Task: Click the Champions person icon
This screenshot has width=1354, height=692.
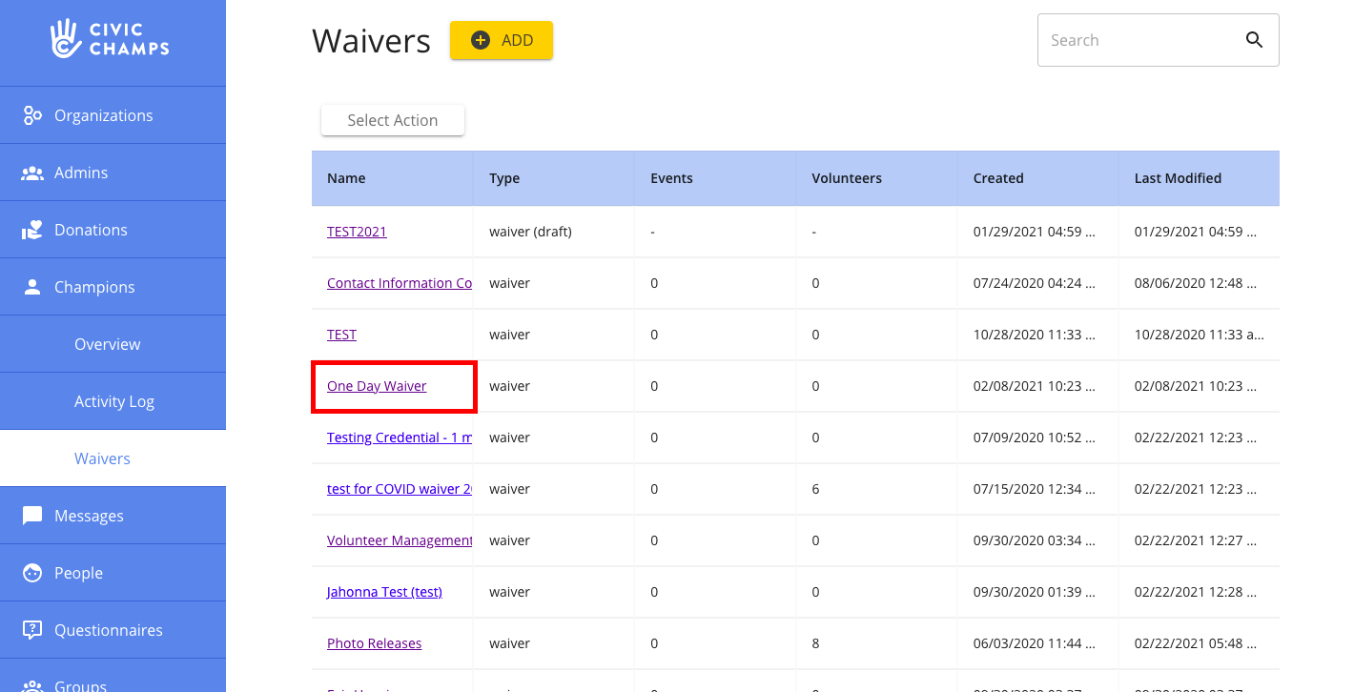Action: [x=32, y=287]
